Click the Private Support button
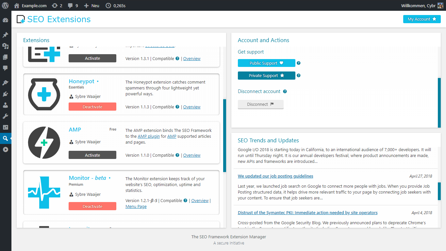 point(266,75)
